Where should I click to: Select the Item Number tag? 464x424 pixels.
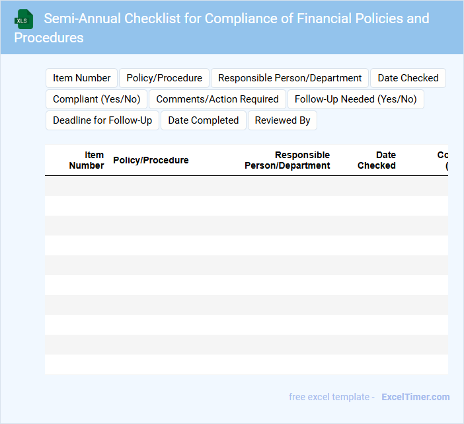click(x=82, y=78)
